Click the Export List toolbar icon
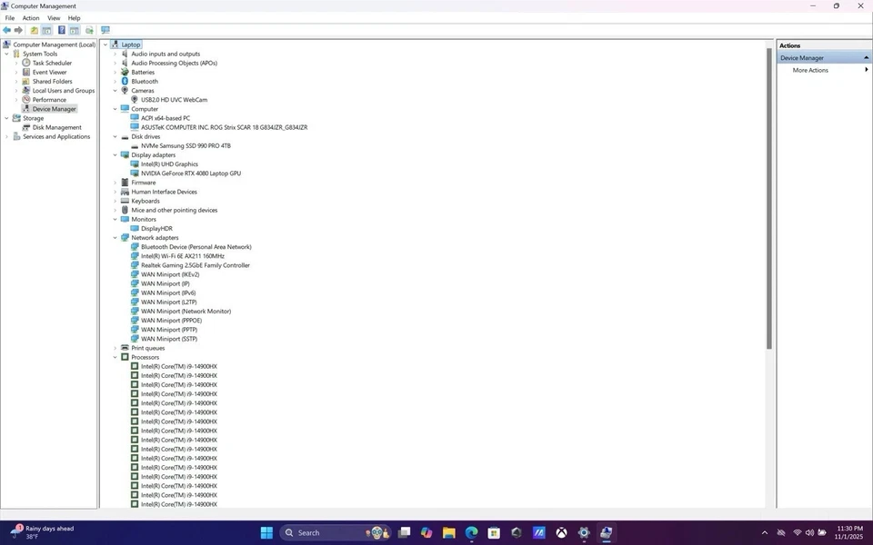This screenshot has height=545, width=873. tap(88, 30)
